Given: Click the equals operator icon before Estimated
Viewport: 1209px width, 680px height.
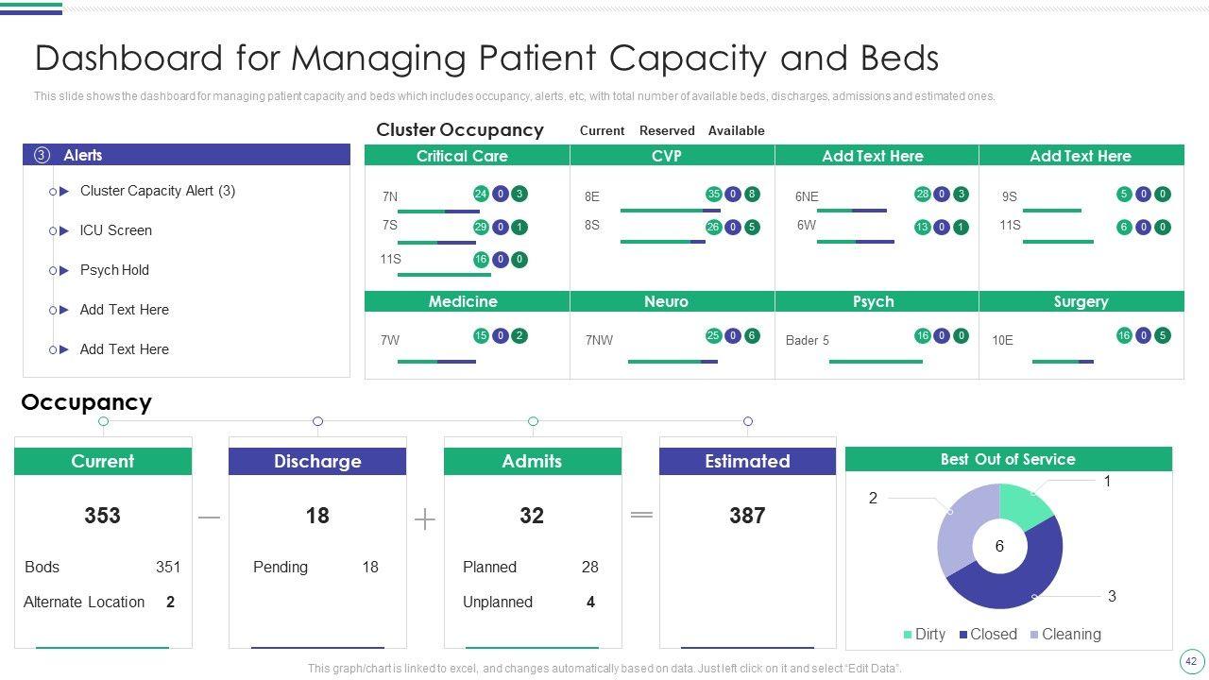Looking at the screenshot, I should point(641,515).
